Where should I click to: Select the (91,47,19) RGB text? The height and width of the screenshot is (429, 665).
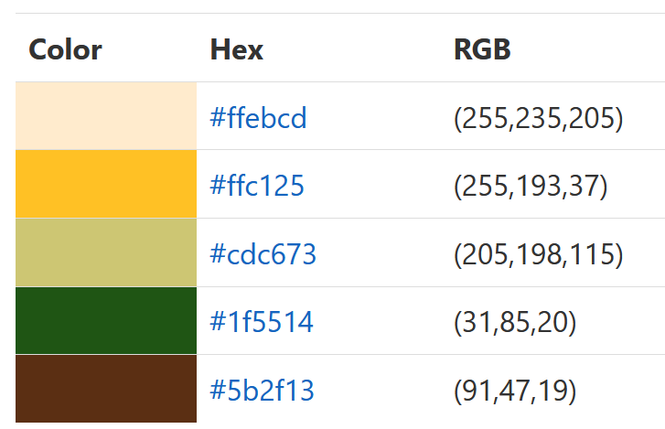[515, 391]
